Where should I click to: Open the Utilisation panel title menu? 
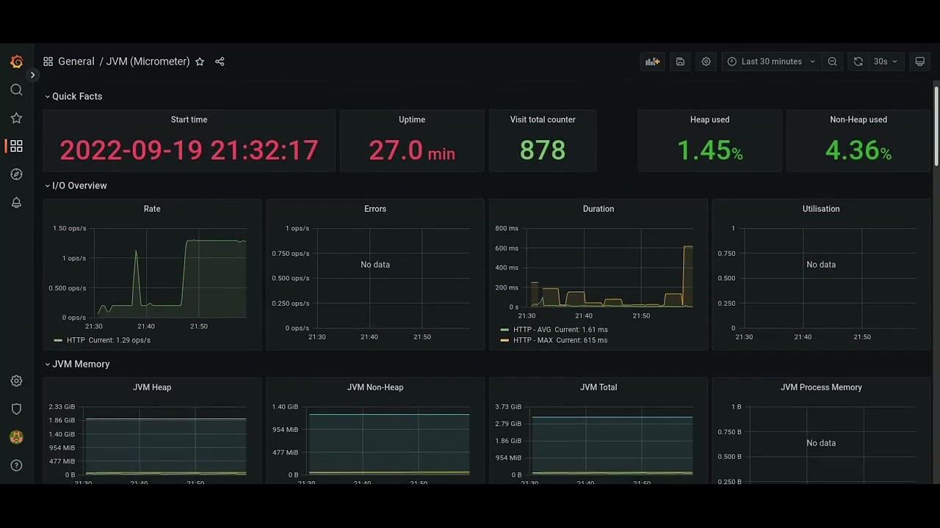[x=821, y=209]
